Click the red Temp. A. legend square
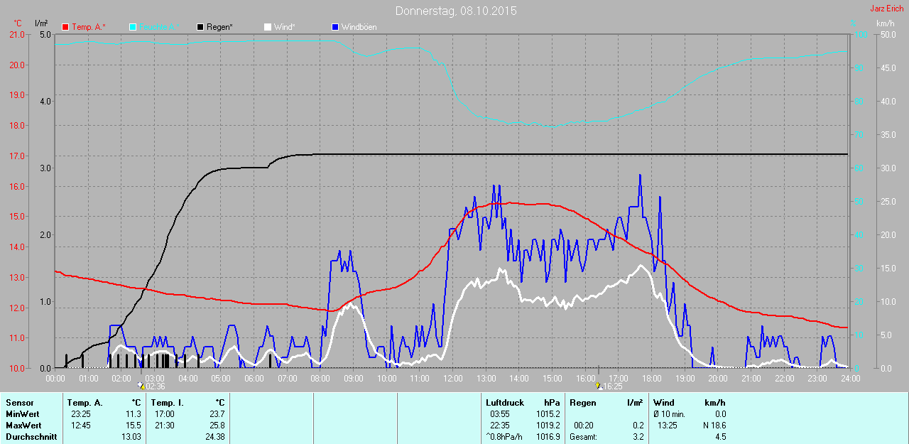The image size is (909, 444). pos(66,27)
